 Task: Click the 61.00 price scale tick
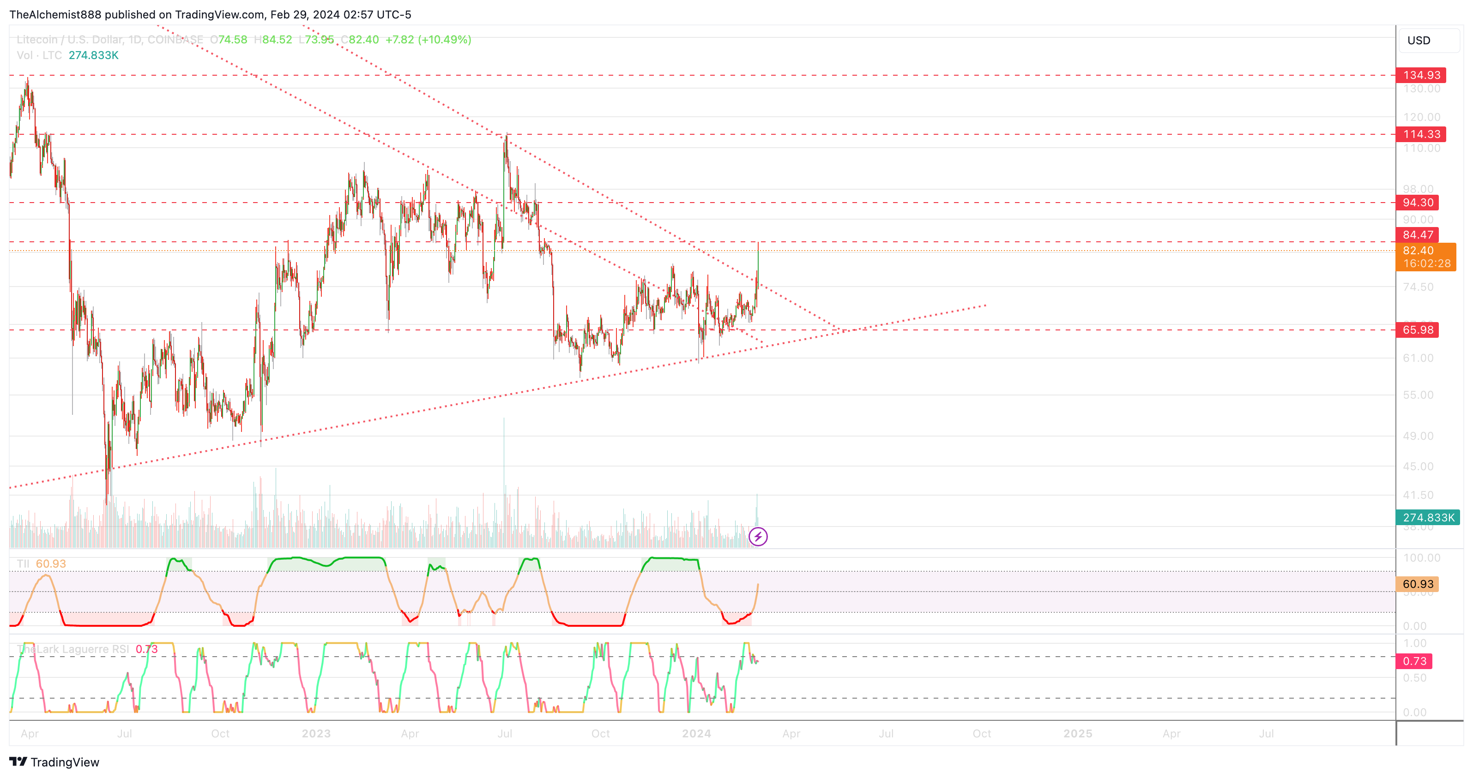(x=1418, y=359)
